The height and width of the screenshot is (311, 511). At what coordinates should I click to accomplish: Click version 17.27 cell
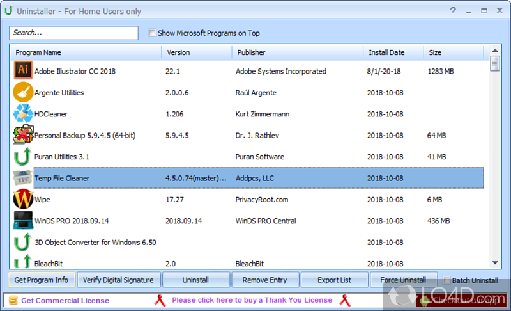click(174, 200)
